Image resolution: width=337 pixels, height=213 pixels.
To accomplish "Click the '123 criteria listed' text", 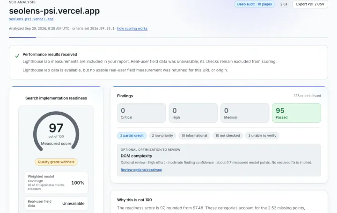I will pos(308,96).
